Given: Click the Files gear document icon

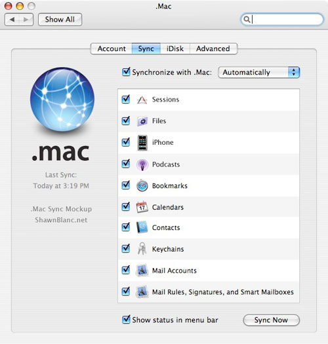Looking at the screenshot, I should pyautogui.click(x=142, y=121).
